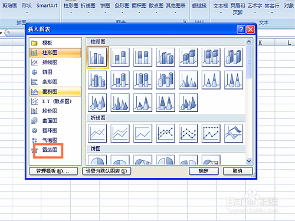
Task: Select the clustered cone chart thumbnail
Action: coord(188,80)
